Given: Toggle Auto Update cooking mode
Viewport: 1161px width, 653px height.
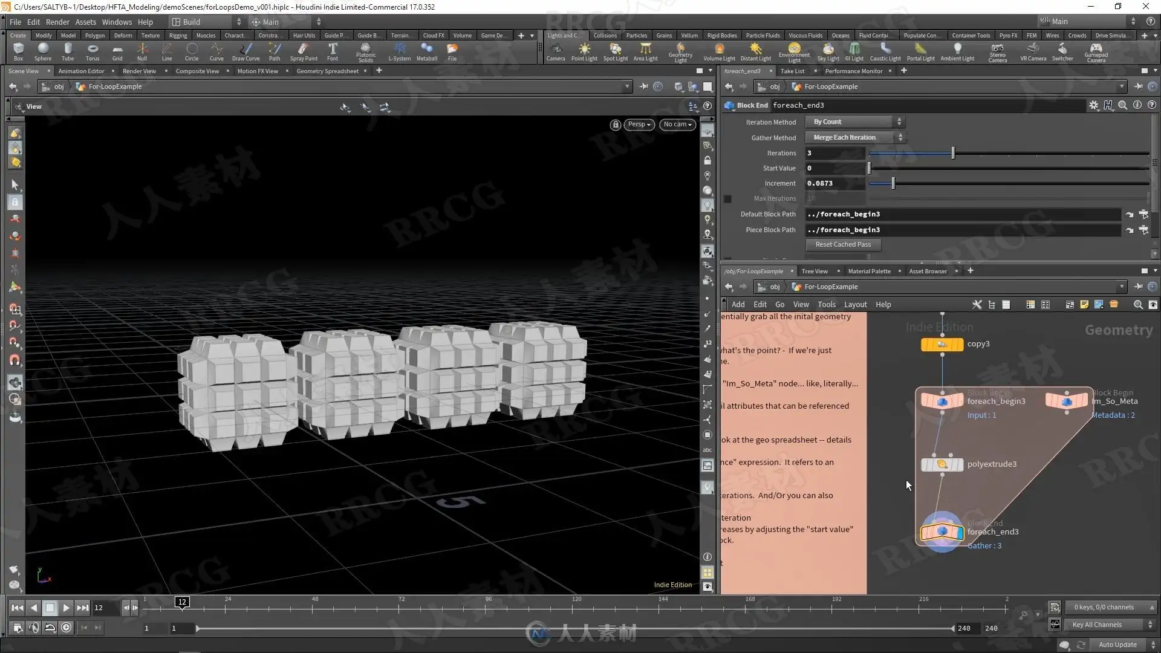Looking at the screenshot, I should 1117,645.
